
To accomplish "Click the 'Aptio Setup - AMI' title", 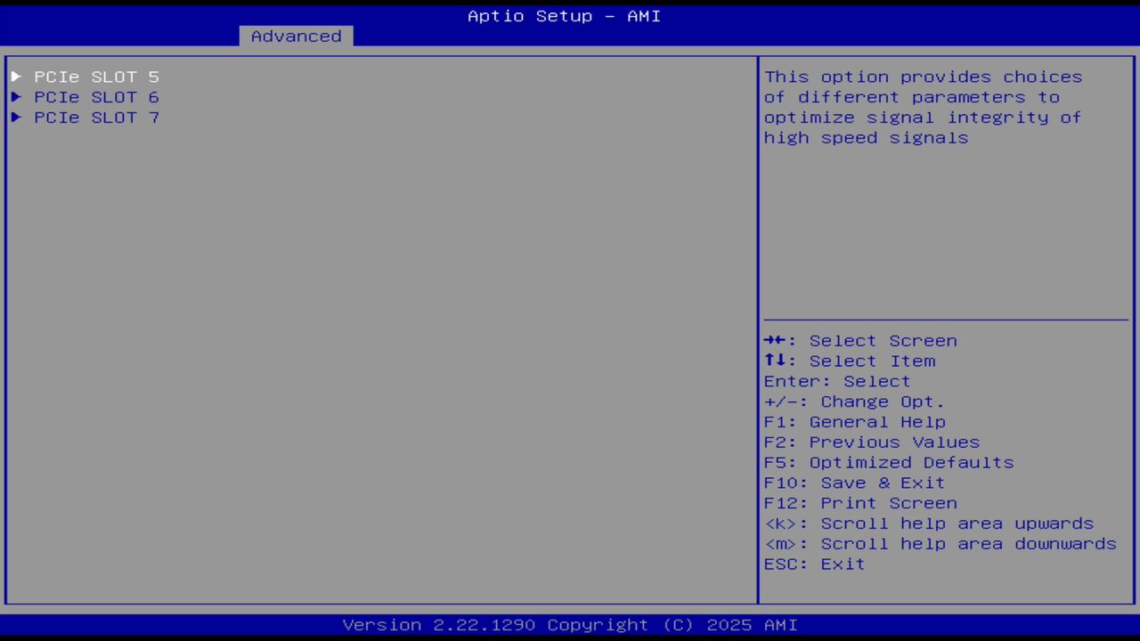I will coord(565,16).
